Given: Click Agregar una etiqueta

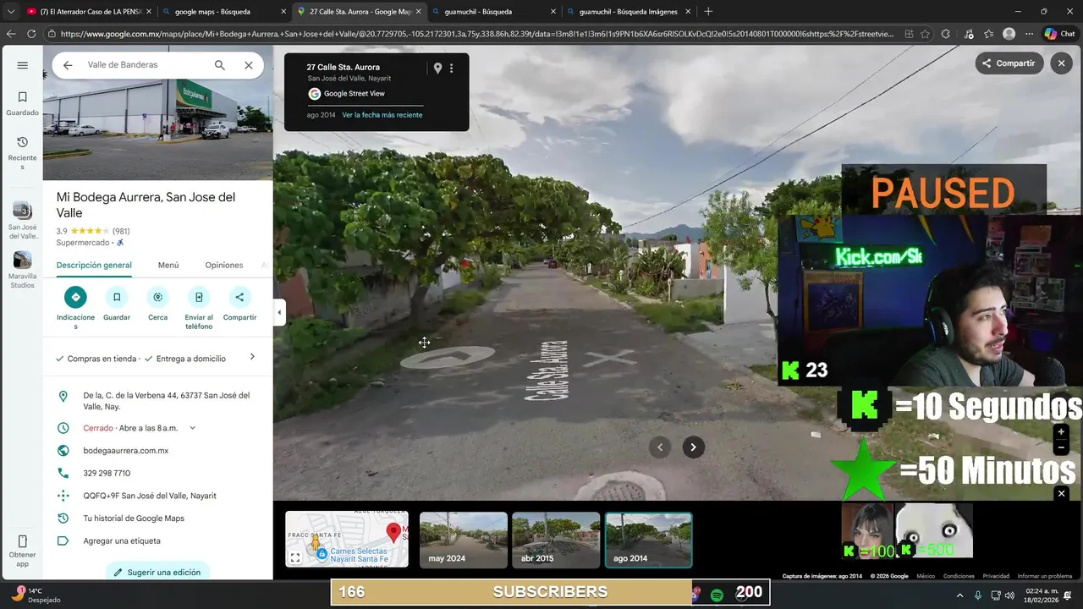Looking at the screenshot, I should point(122,540).
